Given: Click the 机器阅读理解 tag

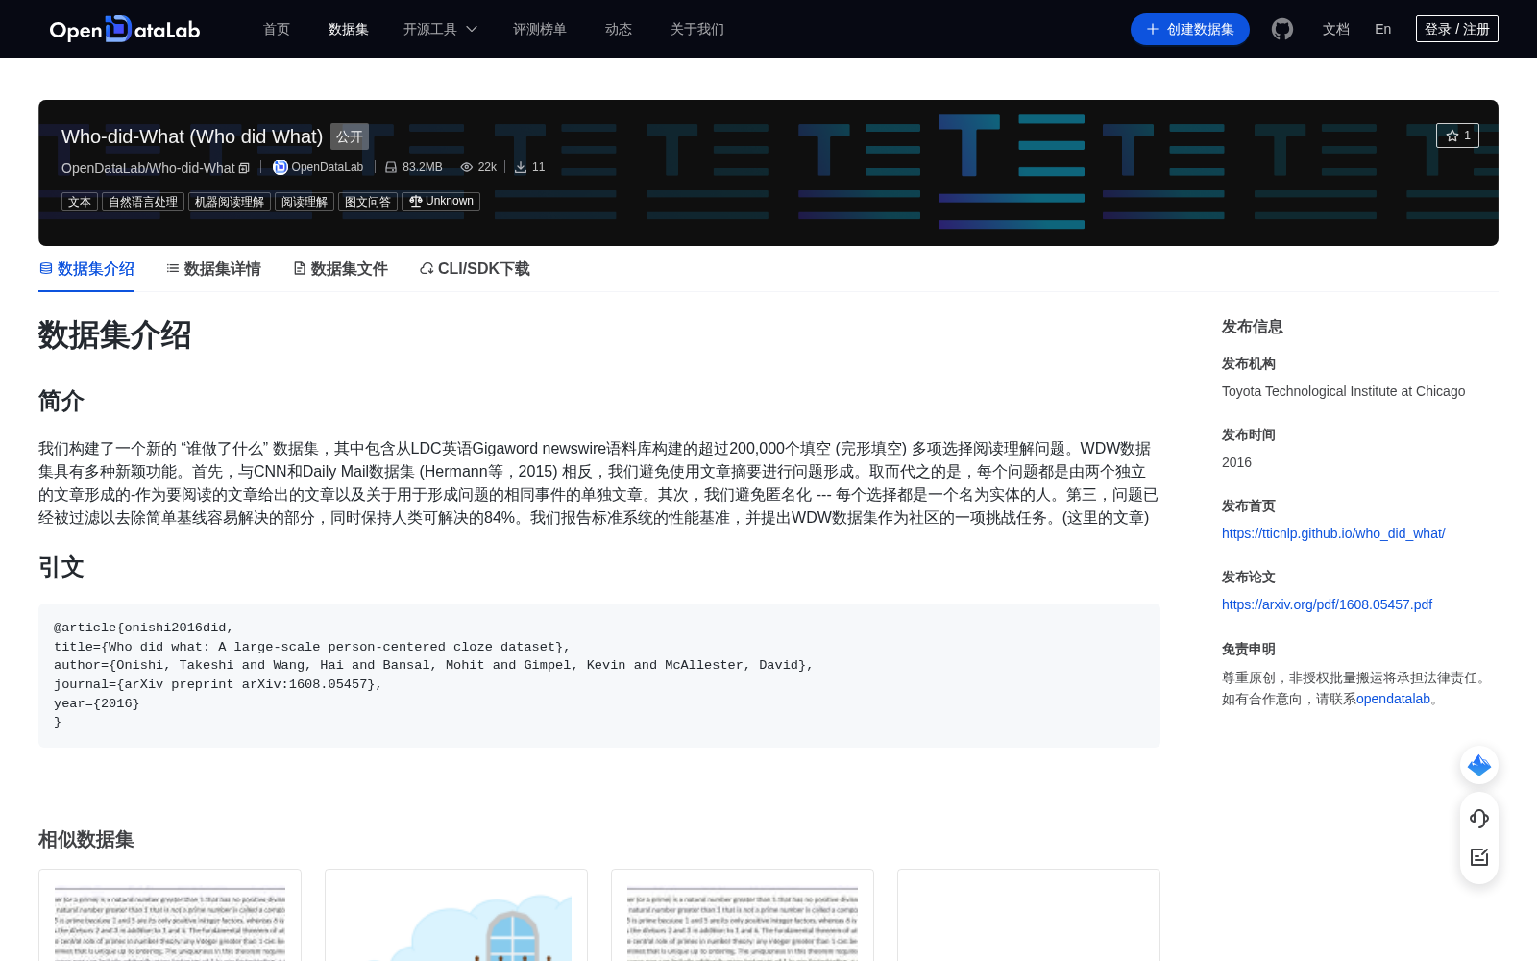Looking at the screenshot, I should pos(230,202).
